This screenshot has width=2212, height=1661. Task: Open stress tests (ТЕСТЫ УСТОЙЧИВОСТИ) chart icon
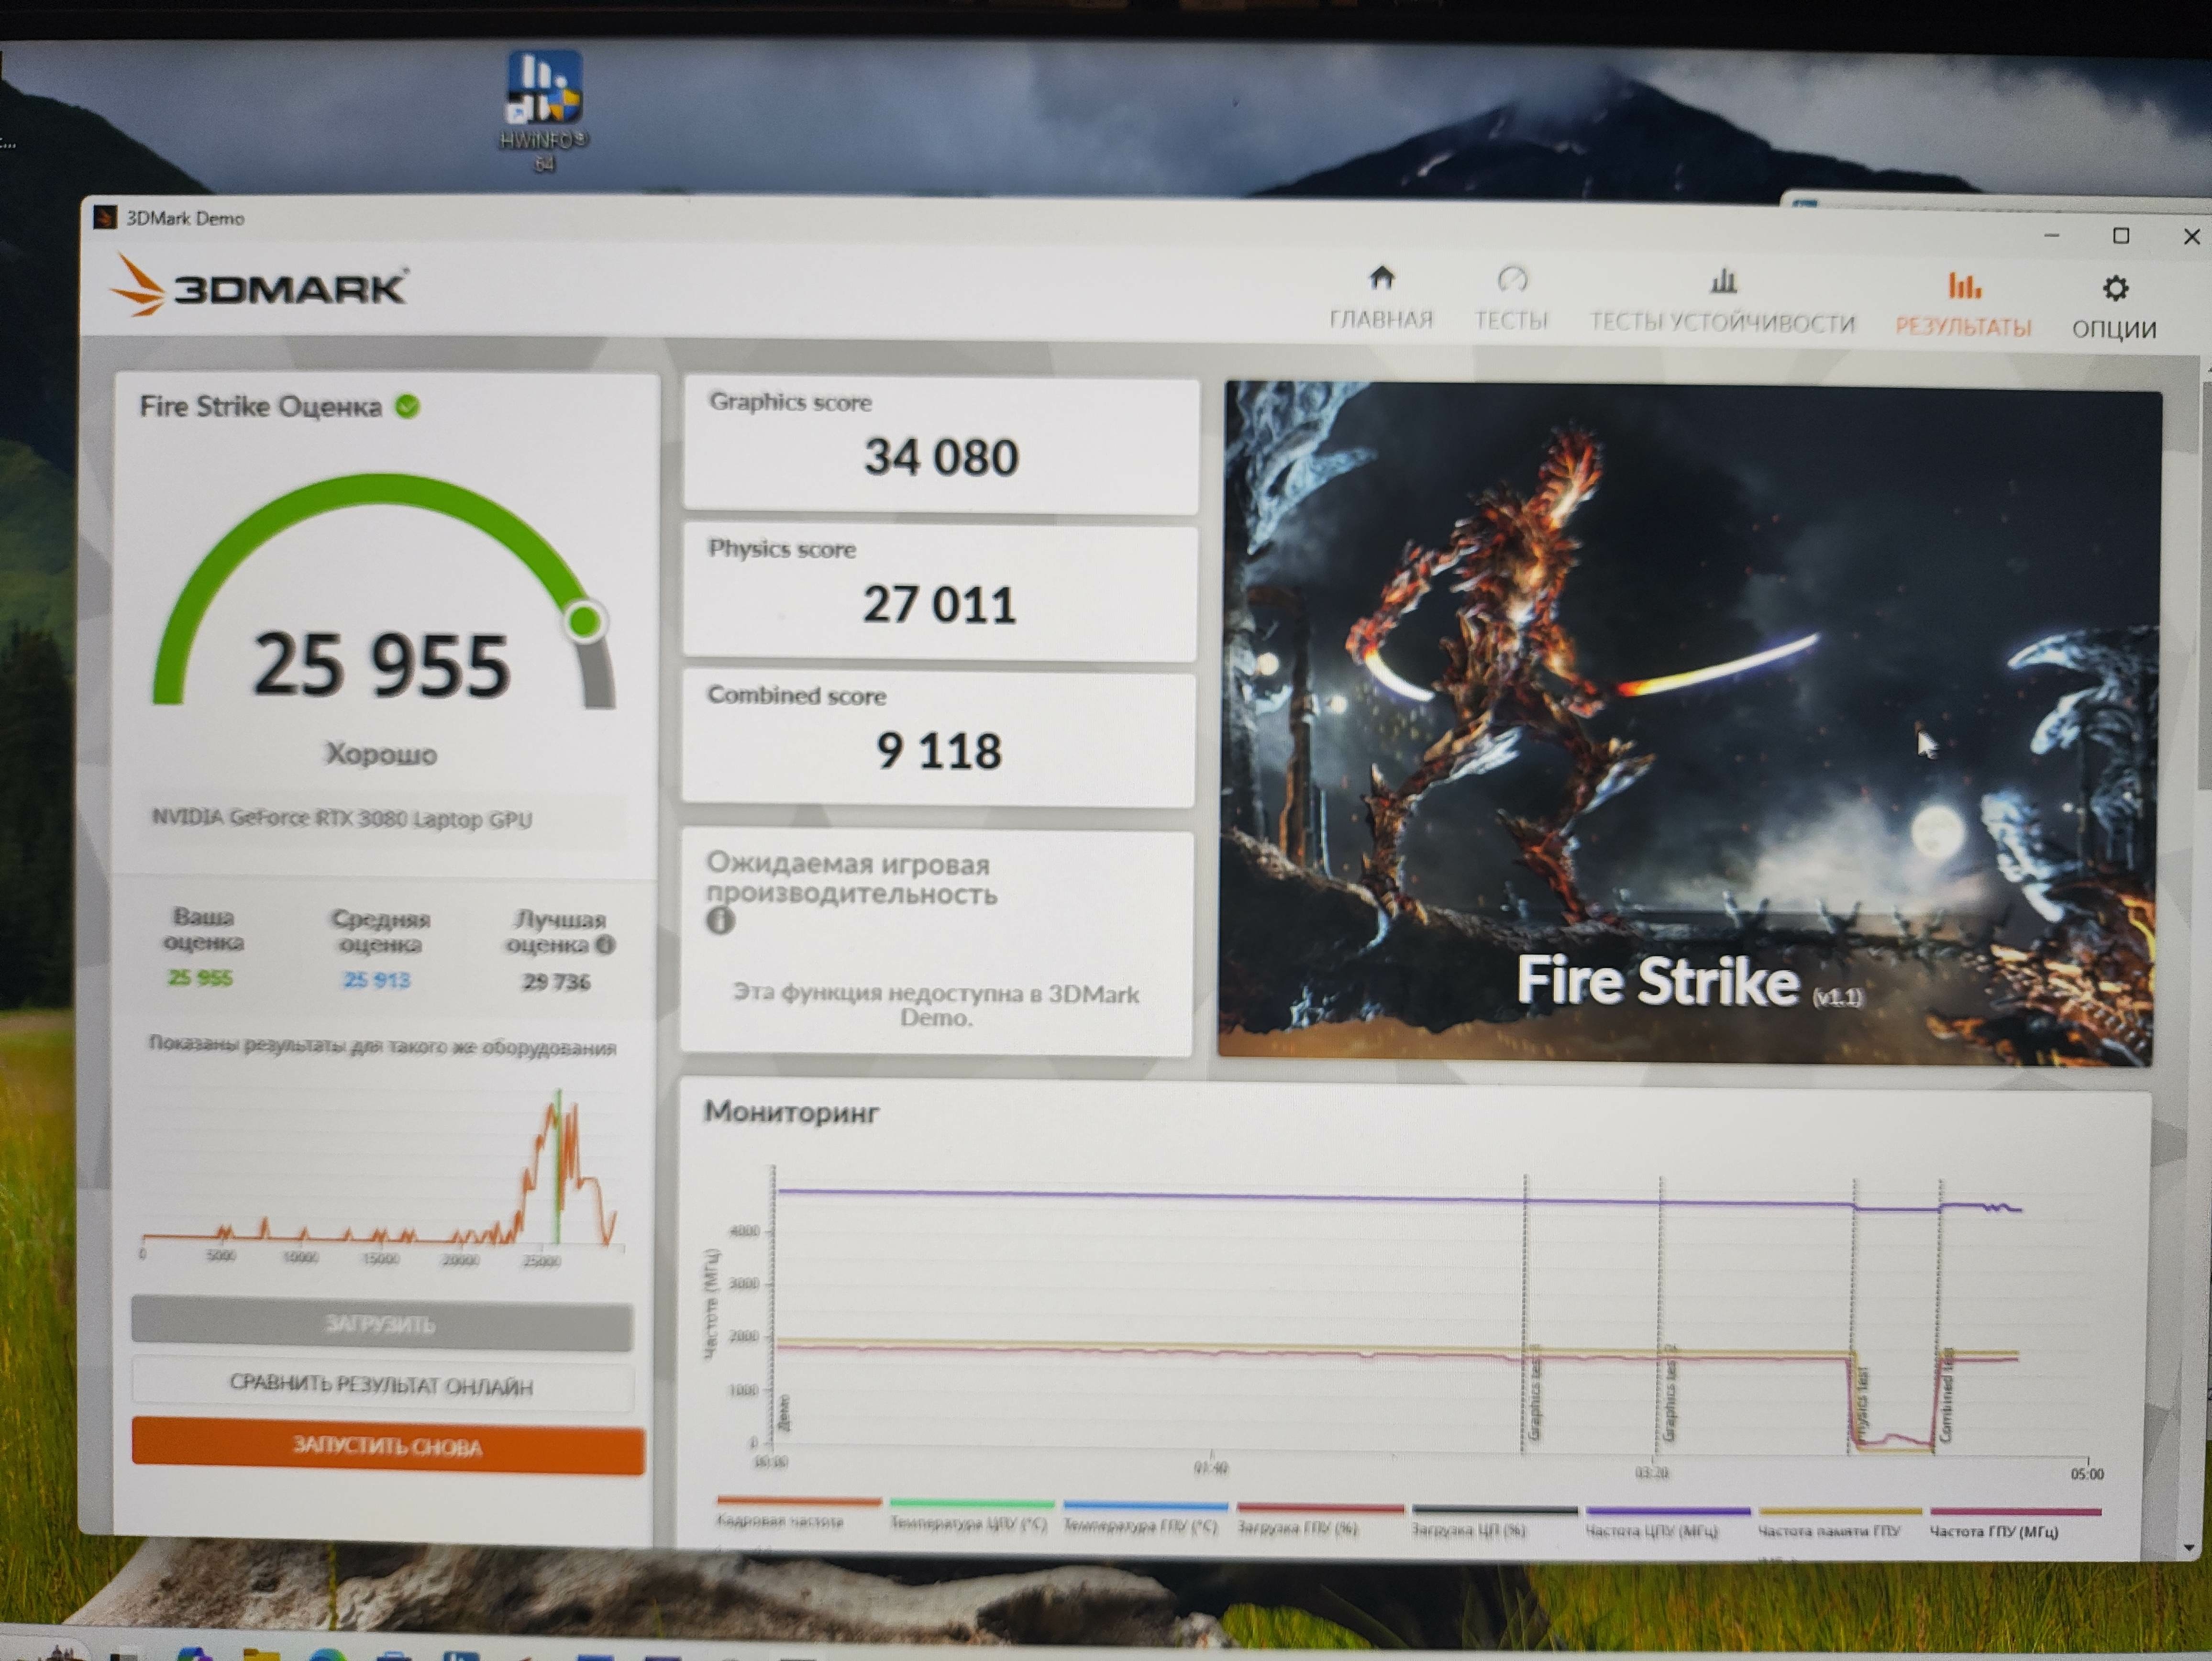click(x=1722, y=282)
